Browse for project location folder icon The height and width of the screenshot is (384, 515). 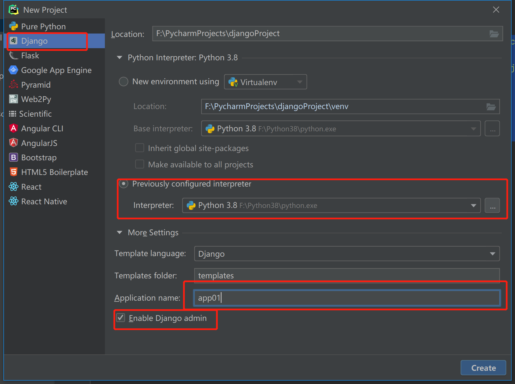[x=494, y=34]
